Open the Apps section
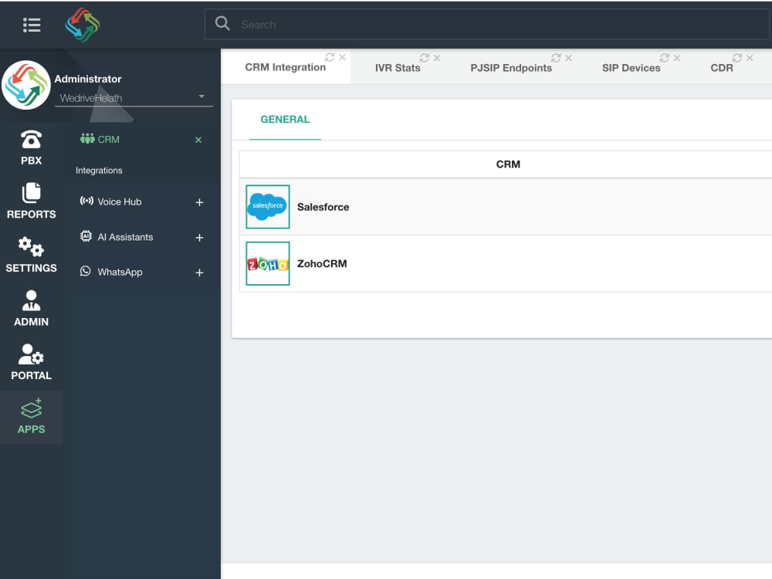This screenshot has width=772, height=579. pos(31,417)
